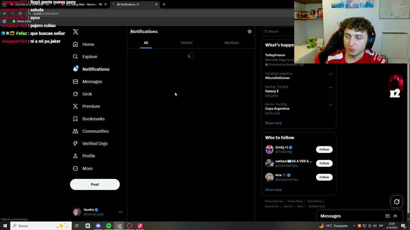Select the All notifications tab
410x230 pixels.
pyautogui.click(x=146, y=43)
